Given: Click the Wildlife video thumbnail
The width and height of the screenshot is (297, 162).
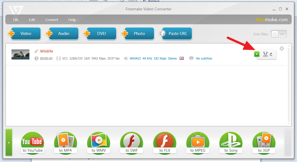Looking at the screenshot, I should pos(20,54).
